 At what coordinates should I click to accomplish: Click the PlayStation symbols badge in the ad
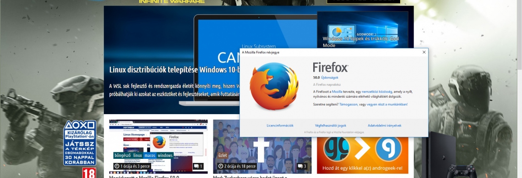[80, 125]
